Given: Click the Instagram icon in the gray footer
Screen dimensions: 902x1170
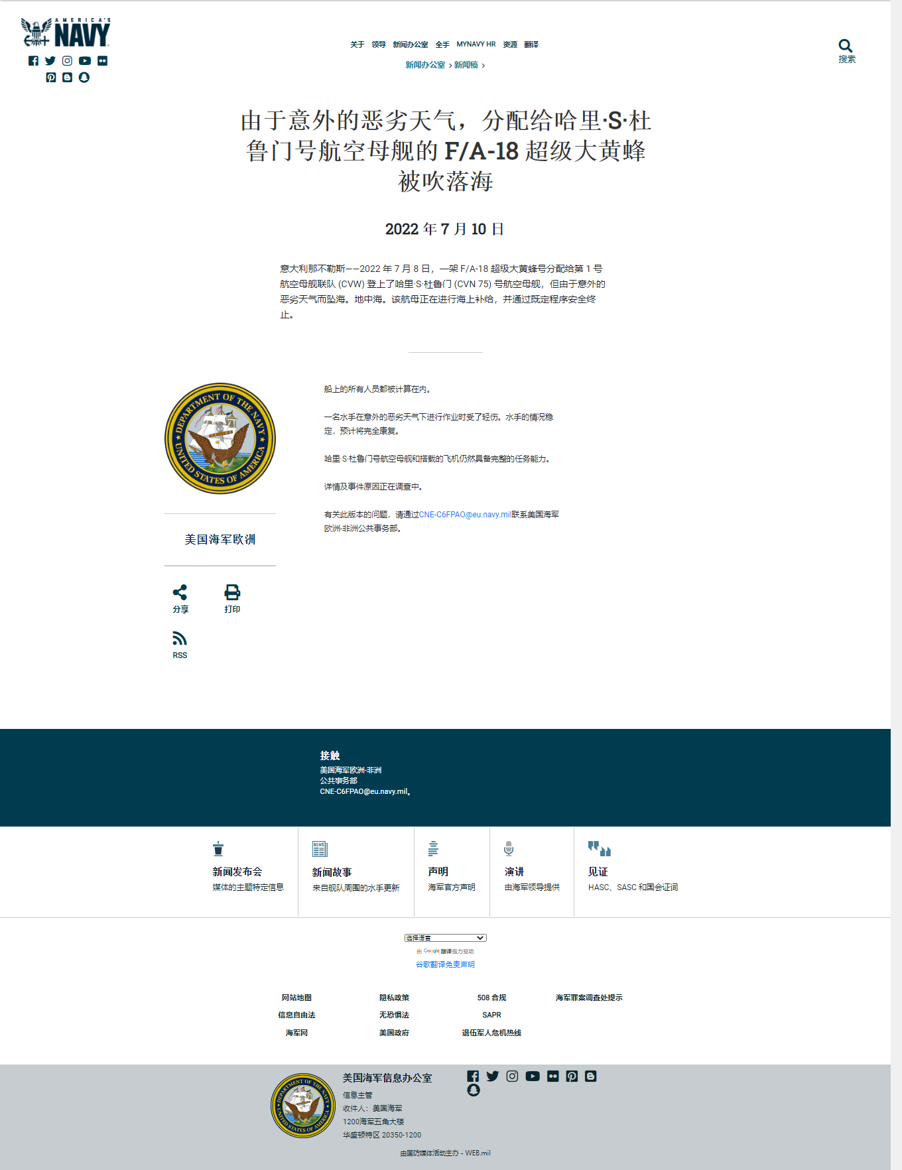Looking at the screenshot, I should click(512, 1076).
